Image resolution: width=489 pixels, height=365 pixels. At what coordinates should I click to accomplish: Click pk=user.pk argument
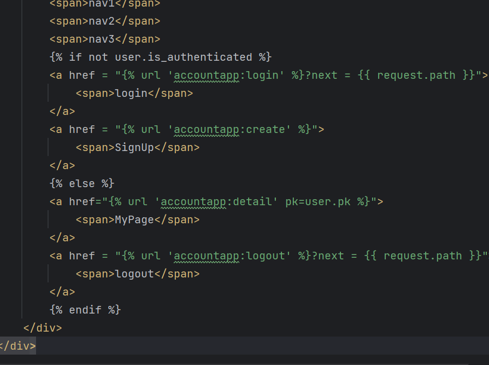[x=318, y=202]
